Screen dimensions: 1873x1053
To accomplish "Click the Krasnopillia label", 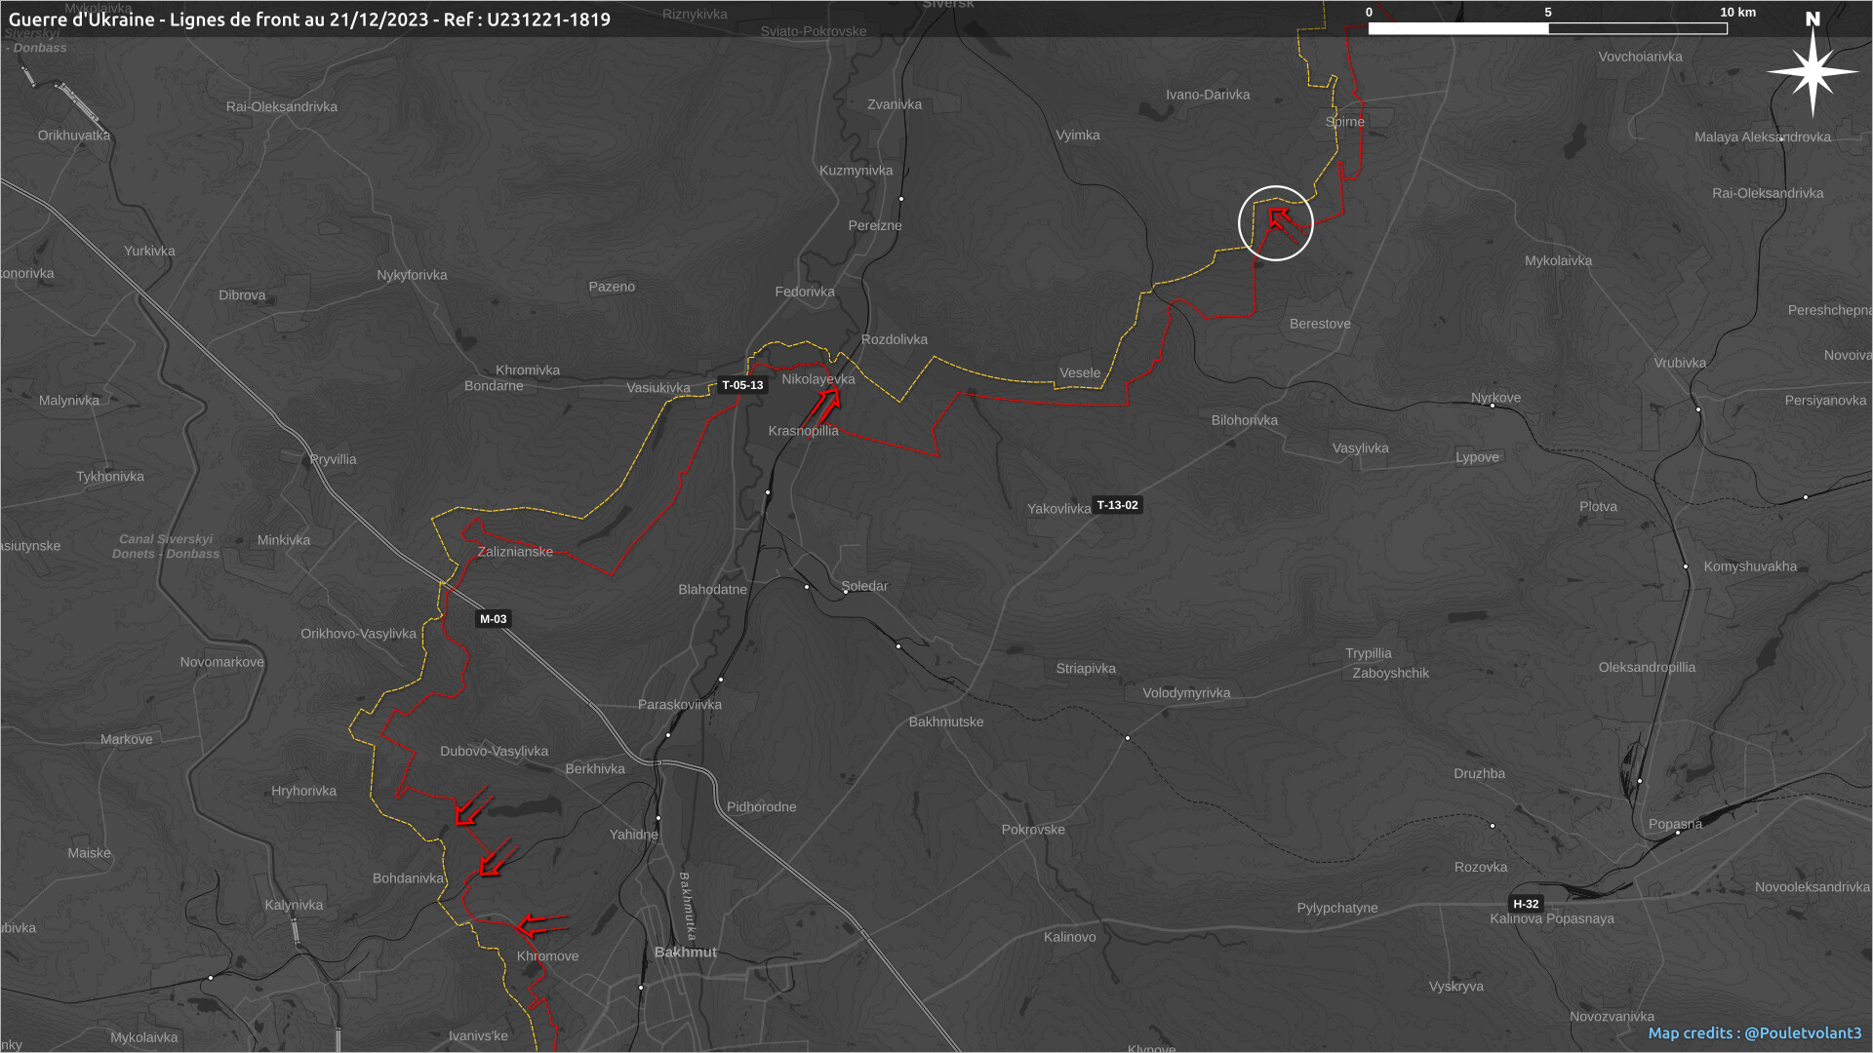I will pyautogui.click(x=803, y=431).
